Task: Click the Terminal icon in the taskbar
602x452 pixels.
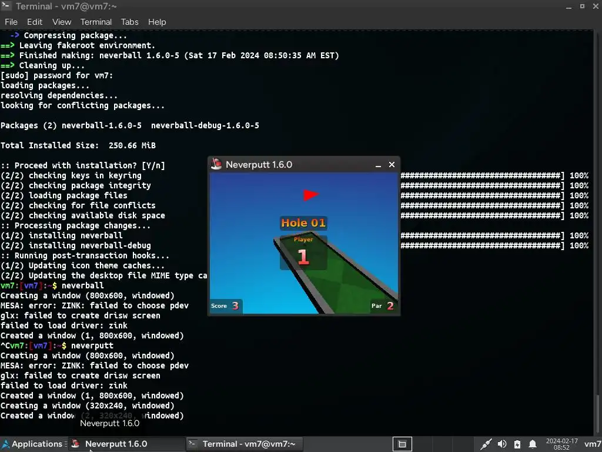Action: click(x=192, y=444)
